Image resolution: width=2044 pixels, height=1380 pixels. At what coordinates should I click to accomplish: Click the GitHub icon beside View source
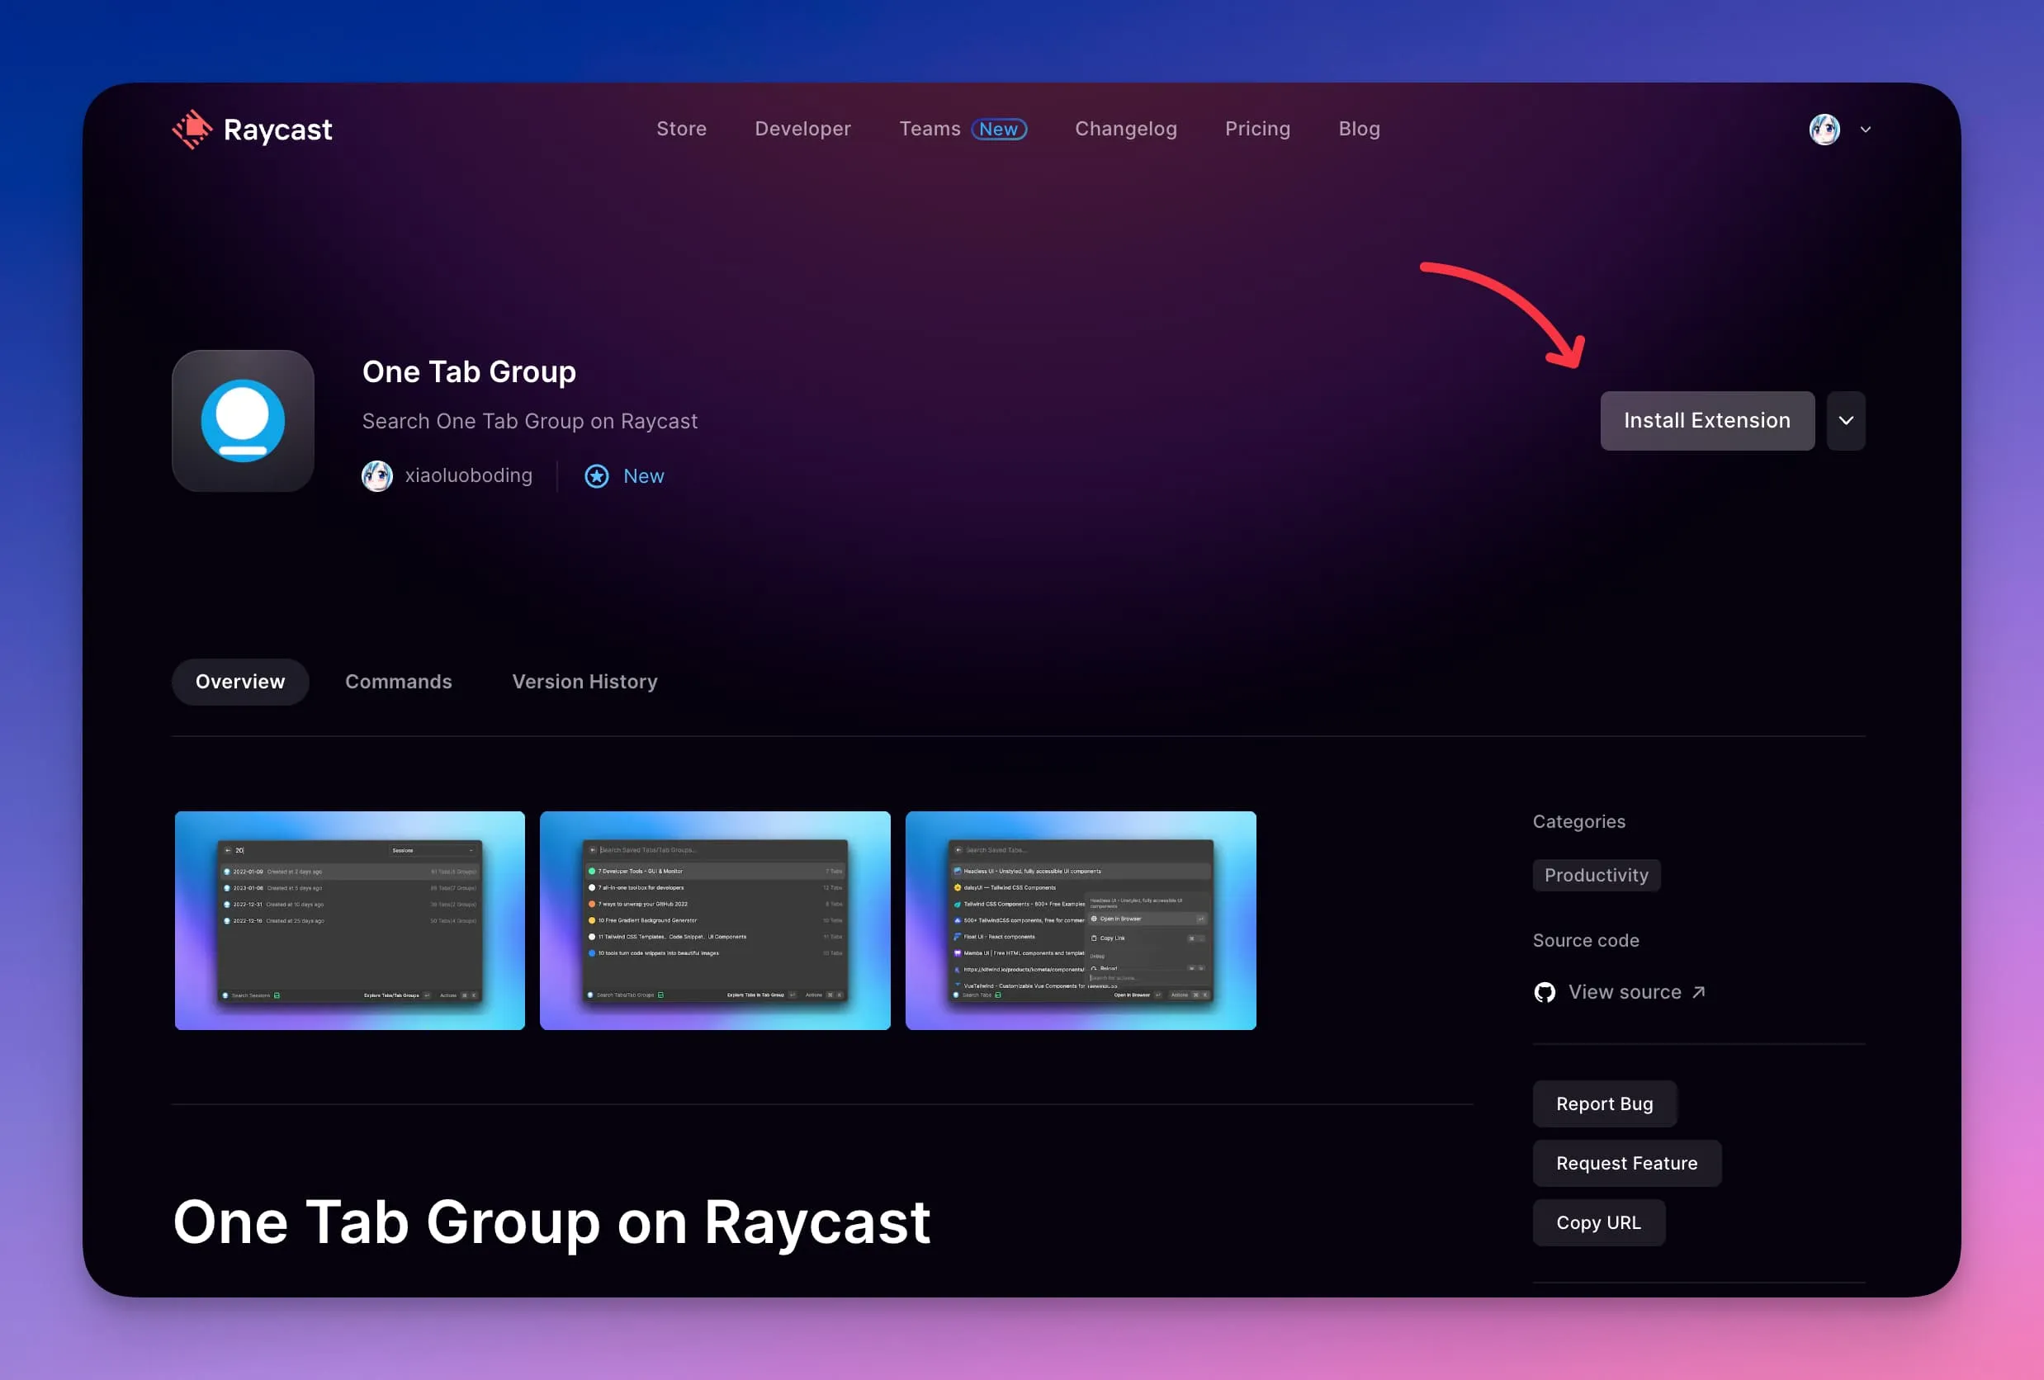click(1545, 992)
